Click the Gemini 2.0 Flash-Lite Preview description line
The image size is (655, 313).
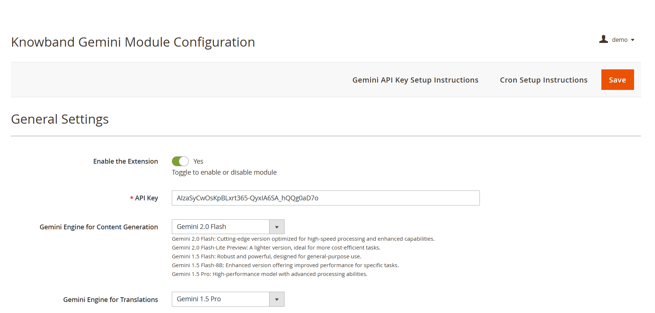click(x=276, y=248)
